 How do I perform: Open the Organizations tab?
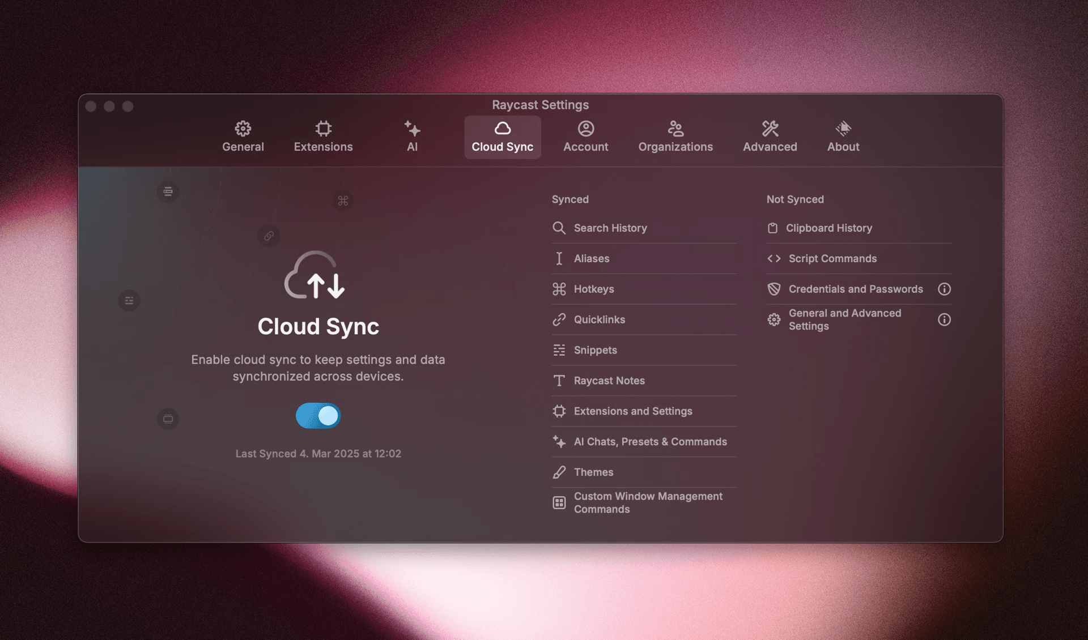(675, 136)
